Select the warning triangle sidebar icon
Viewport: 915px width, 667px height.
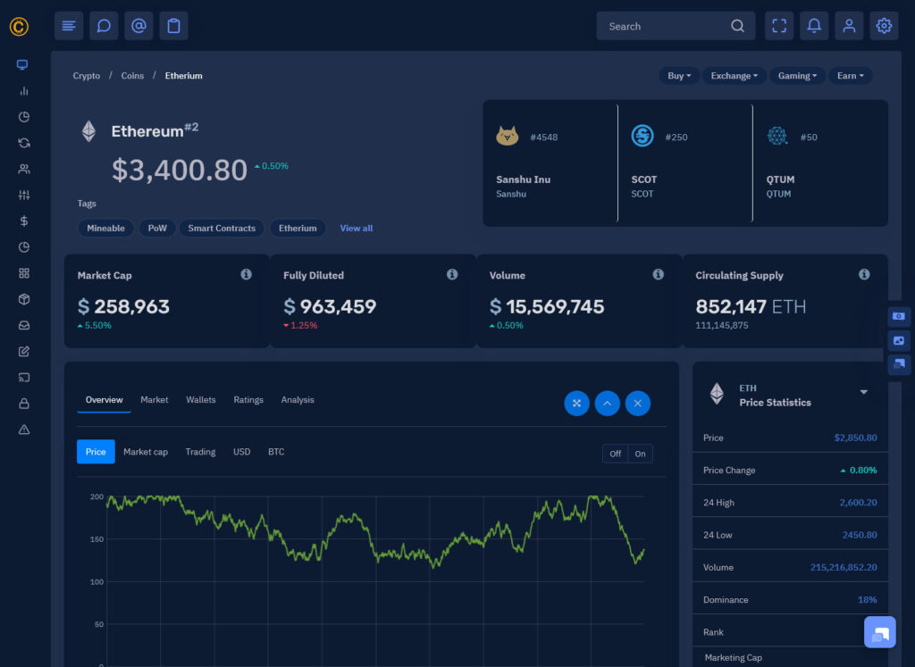(x=24, y=429)
